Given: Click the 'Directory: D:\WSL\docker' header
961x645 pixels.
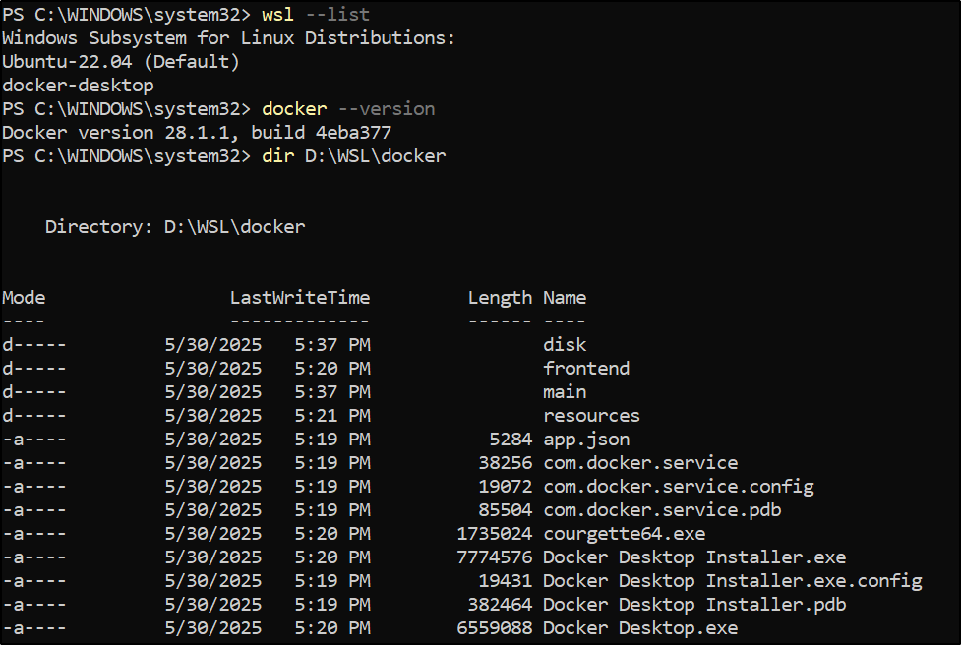Looking at the screenshot, I should click(175, 227).
